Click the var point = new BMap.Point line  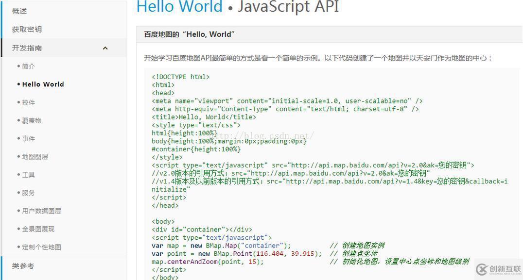(237, 254)
